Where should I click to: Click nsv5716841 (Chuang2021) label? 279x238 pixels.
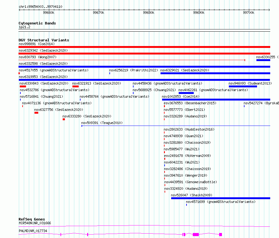coord(41,96)
